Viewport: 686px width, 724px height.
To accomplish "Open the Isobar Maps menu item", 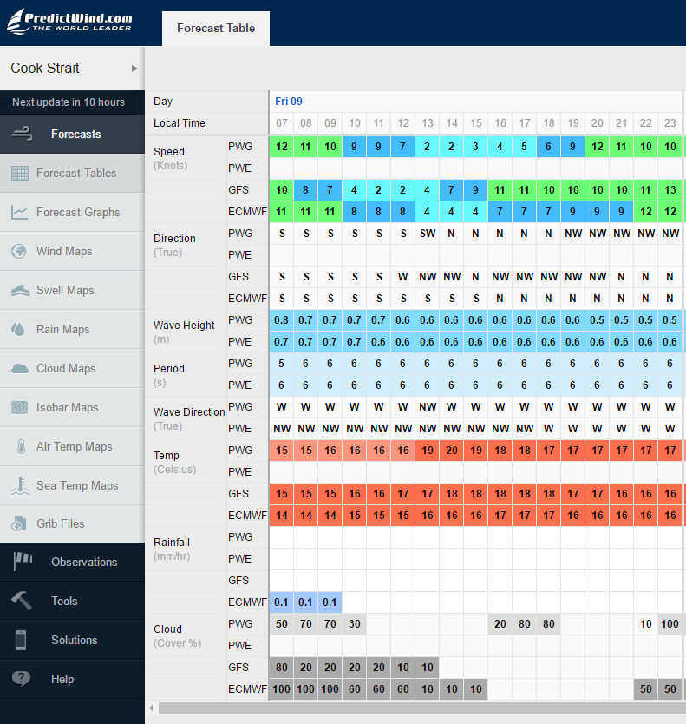I will [x=67, y=407].
